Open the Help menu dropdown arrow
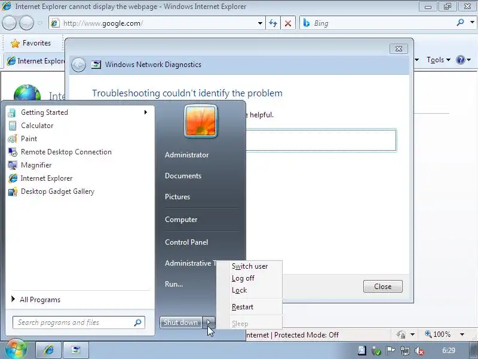 click(468, 60)
